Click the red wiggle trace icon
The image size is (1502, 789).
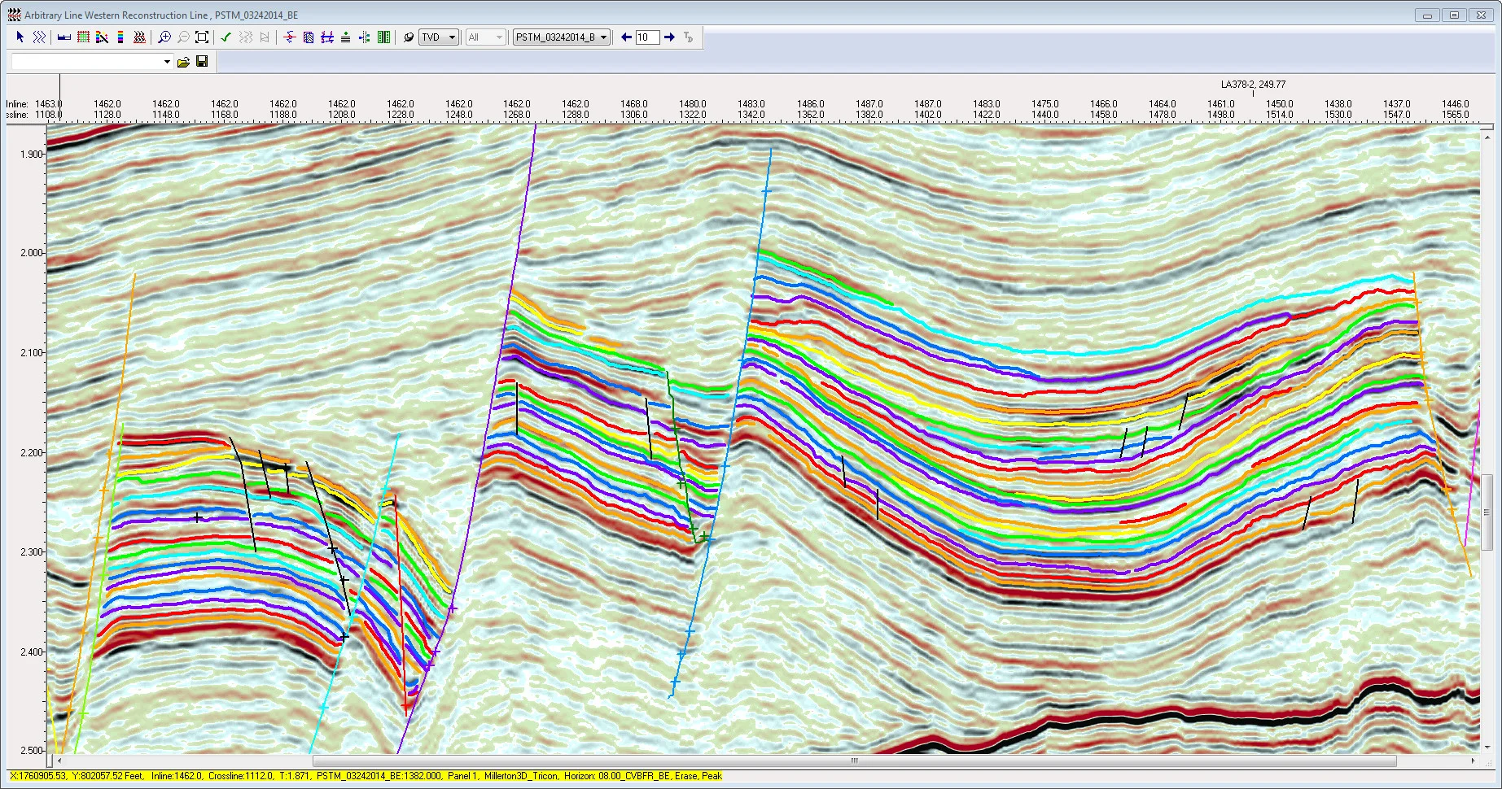click(x=139, y=37)
